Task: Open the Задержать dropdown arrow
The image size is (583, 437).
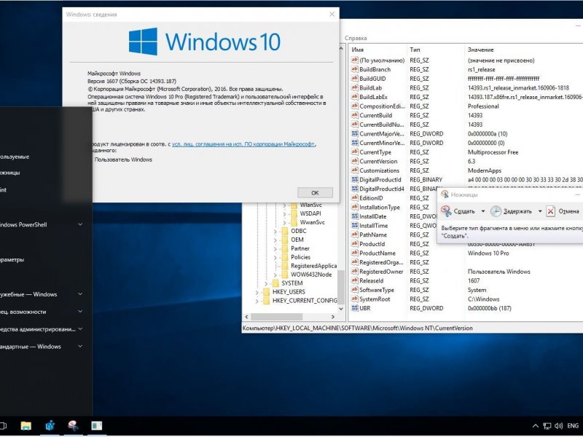Action: click(x=540, y=211)
